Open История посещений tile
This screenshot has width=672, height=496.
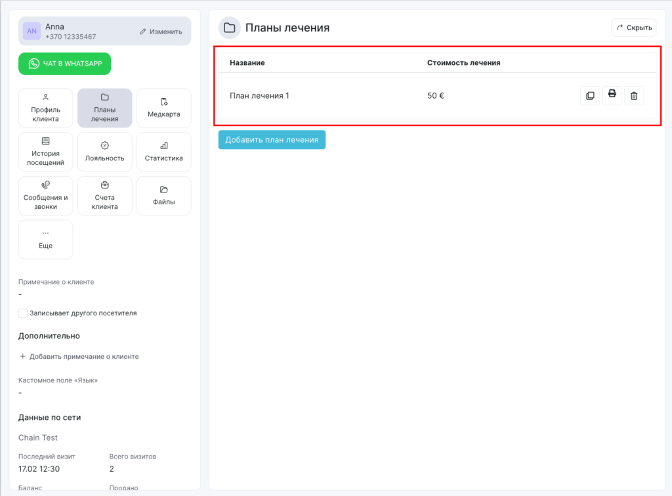[x=45, y=152]
